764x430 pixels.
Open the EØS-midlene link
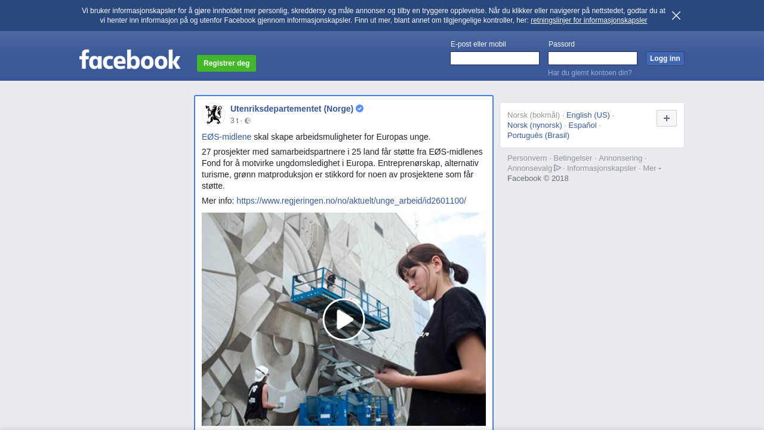click(227, 137)
